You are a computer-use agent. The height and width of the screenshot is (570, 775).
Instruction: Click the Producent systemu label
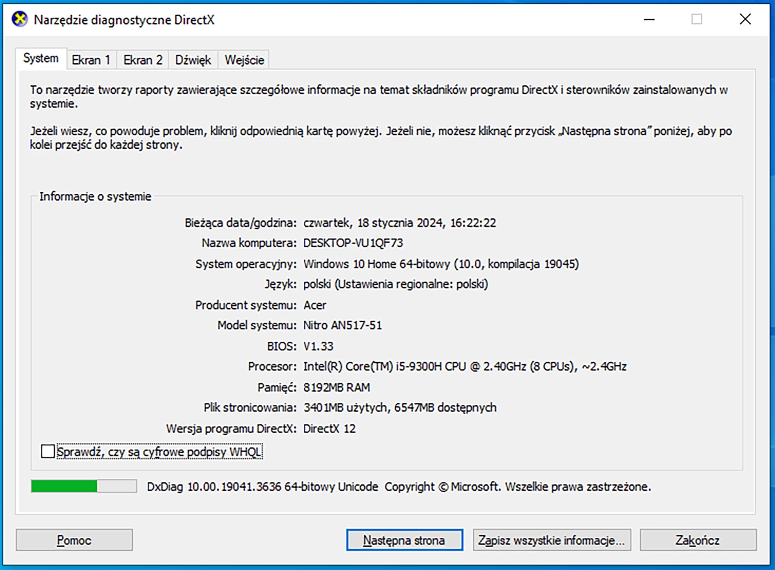tap(246, 305)
